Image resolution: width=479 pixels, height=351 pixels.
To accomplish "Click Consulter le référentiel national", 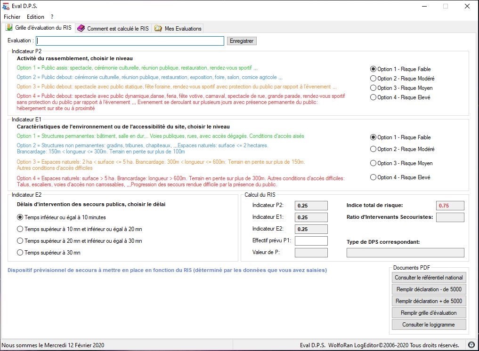I will point(429,278).
